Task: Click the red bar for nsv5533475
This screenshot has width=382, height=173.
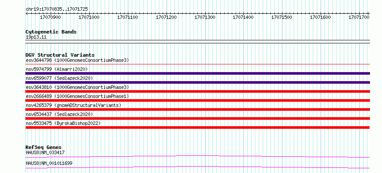Action: 197,127
